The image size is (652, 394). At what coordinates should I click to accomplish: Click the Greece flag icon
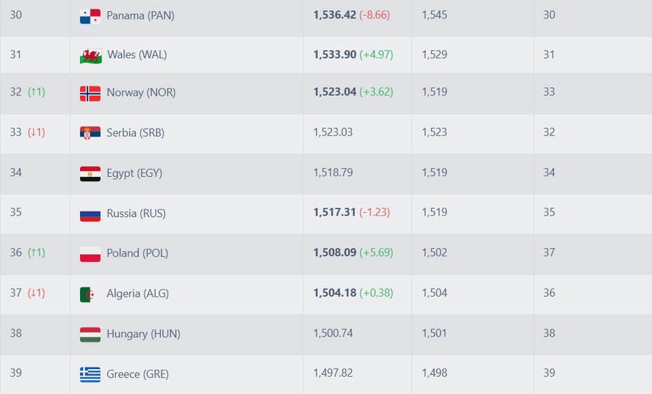tap(90, 374)
